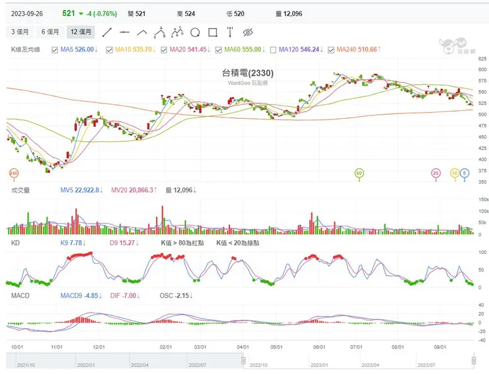Viewport: 489px width, 374px height.
Task: Click the MACD9 -4.85 value
Action: [81, 296]
